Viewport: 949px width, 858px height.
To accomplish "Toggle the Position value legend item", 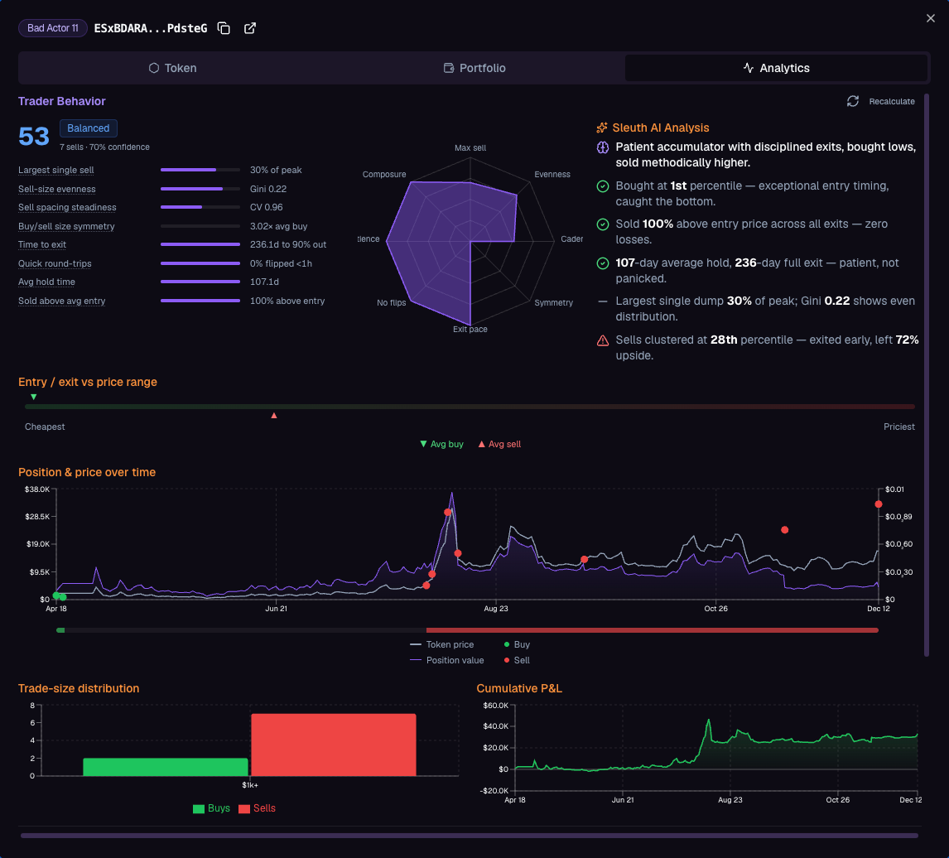I will [x=446, y=661].
